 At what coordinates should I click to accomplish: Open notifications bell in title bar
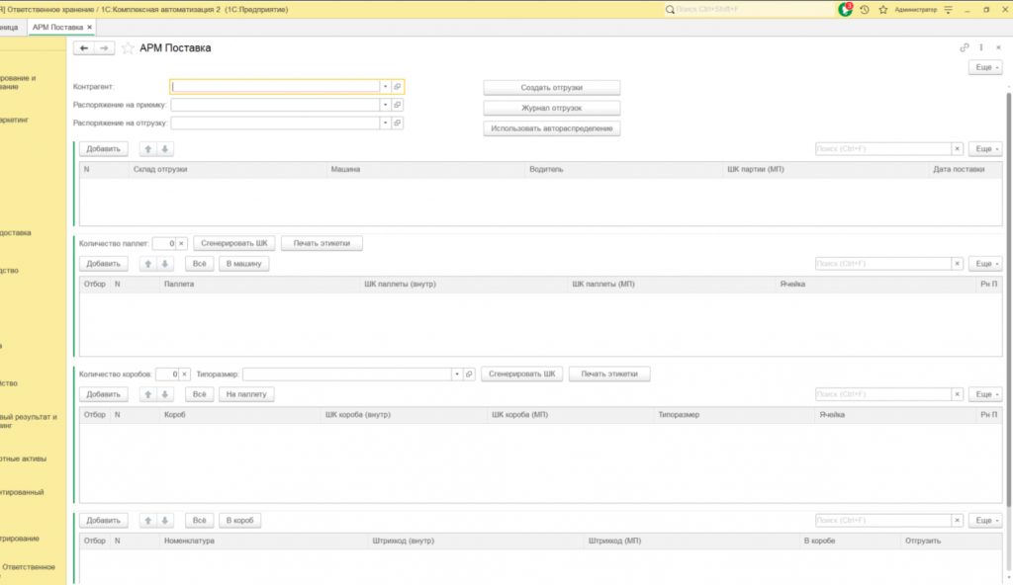(845, 10)
